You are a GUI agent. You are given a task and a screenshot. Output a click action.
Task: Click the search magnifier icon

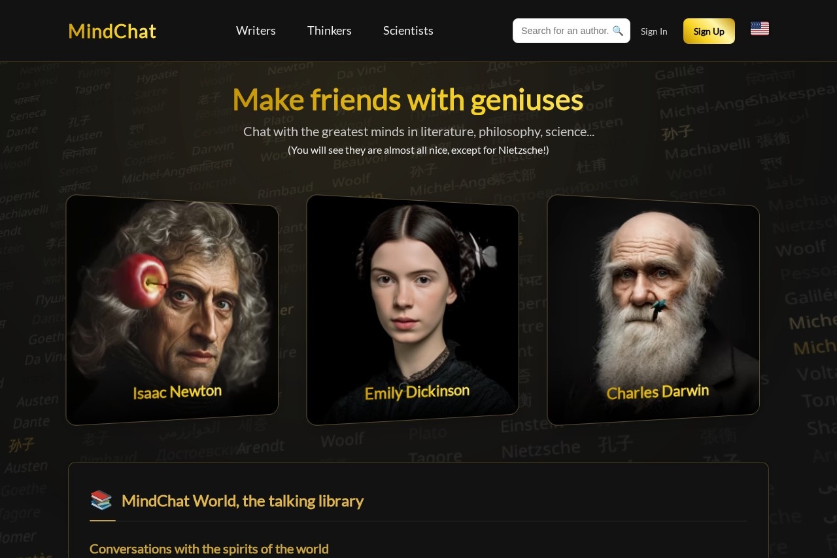click(x=617, y=31)
